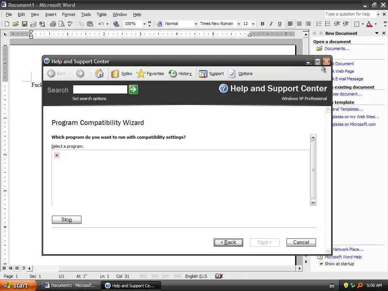Toggle TRK track changes in status bar
This screenshot has height=291, width=388.
tap(155, 276)
